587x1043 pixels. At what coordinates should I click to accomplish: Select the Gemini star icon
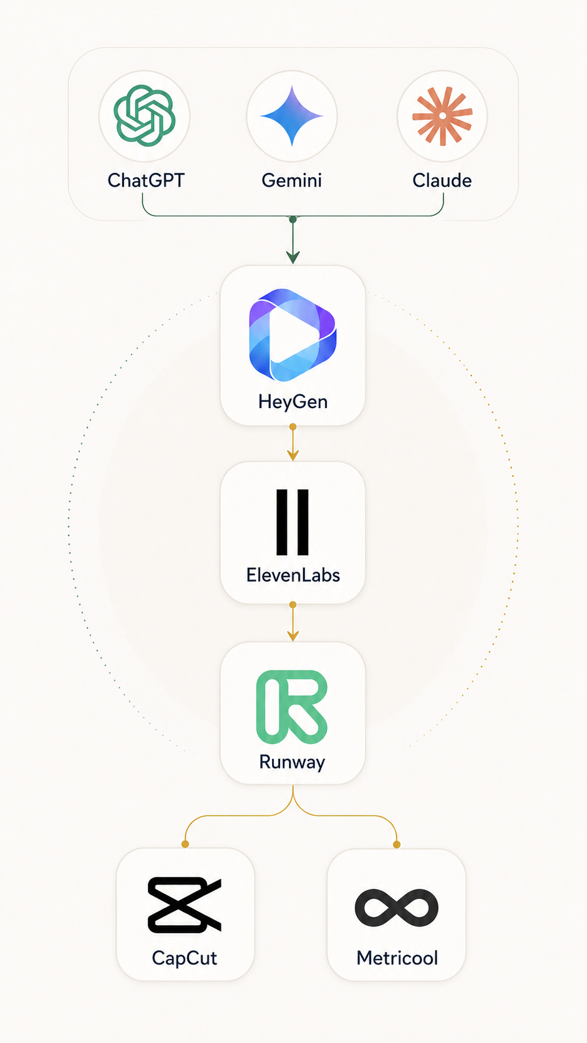point(292,116)
